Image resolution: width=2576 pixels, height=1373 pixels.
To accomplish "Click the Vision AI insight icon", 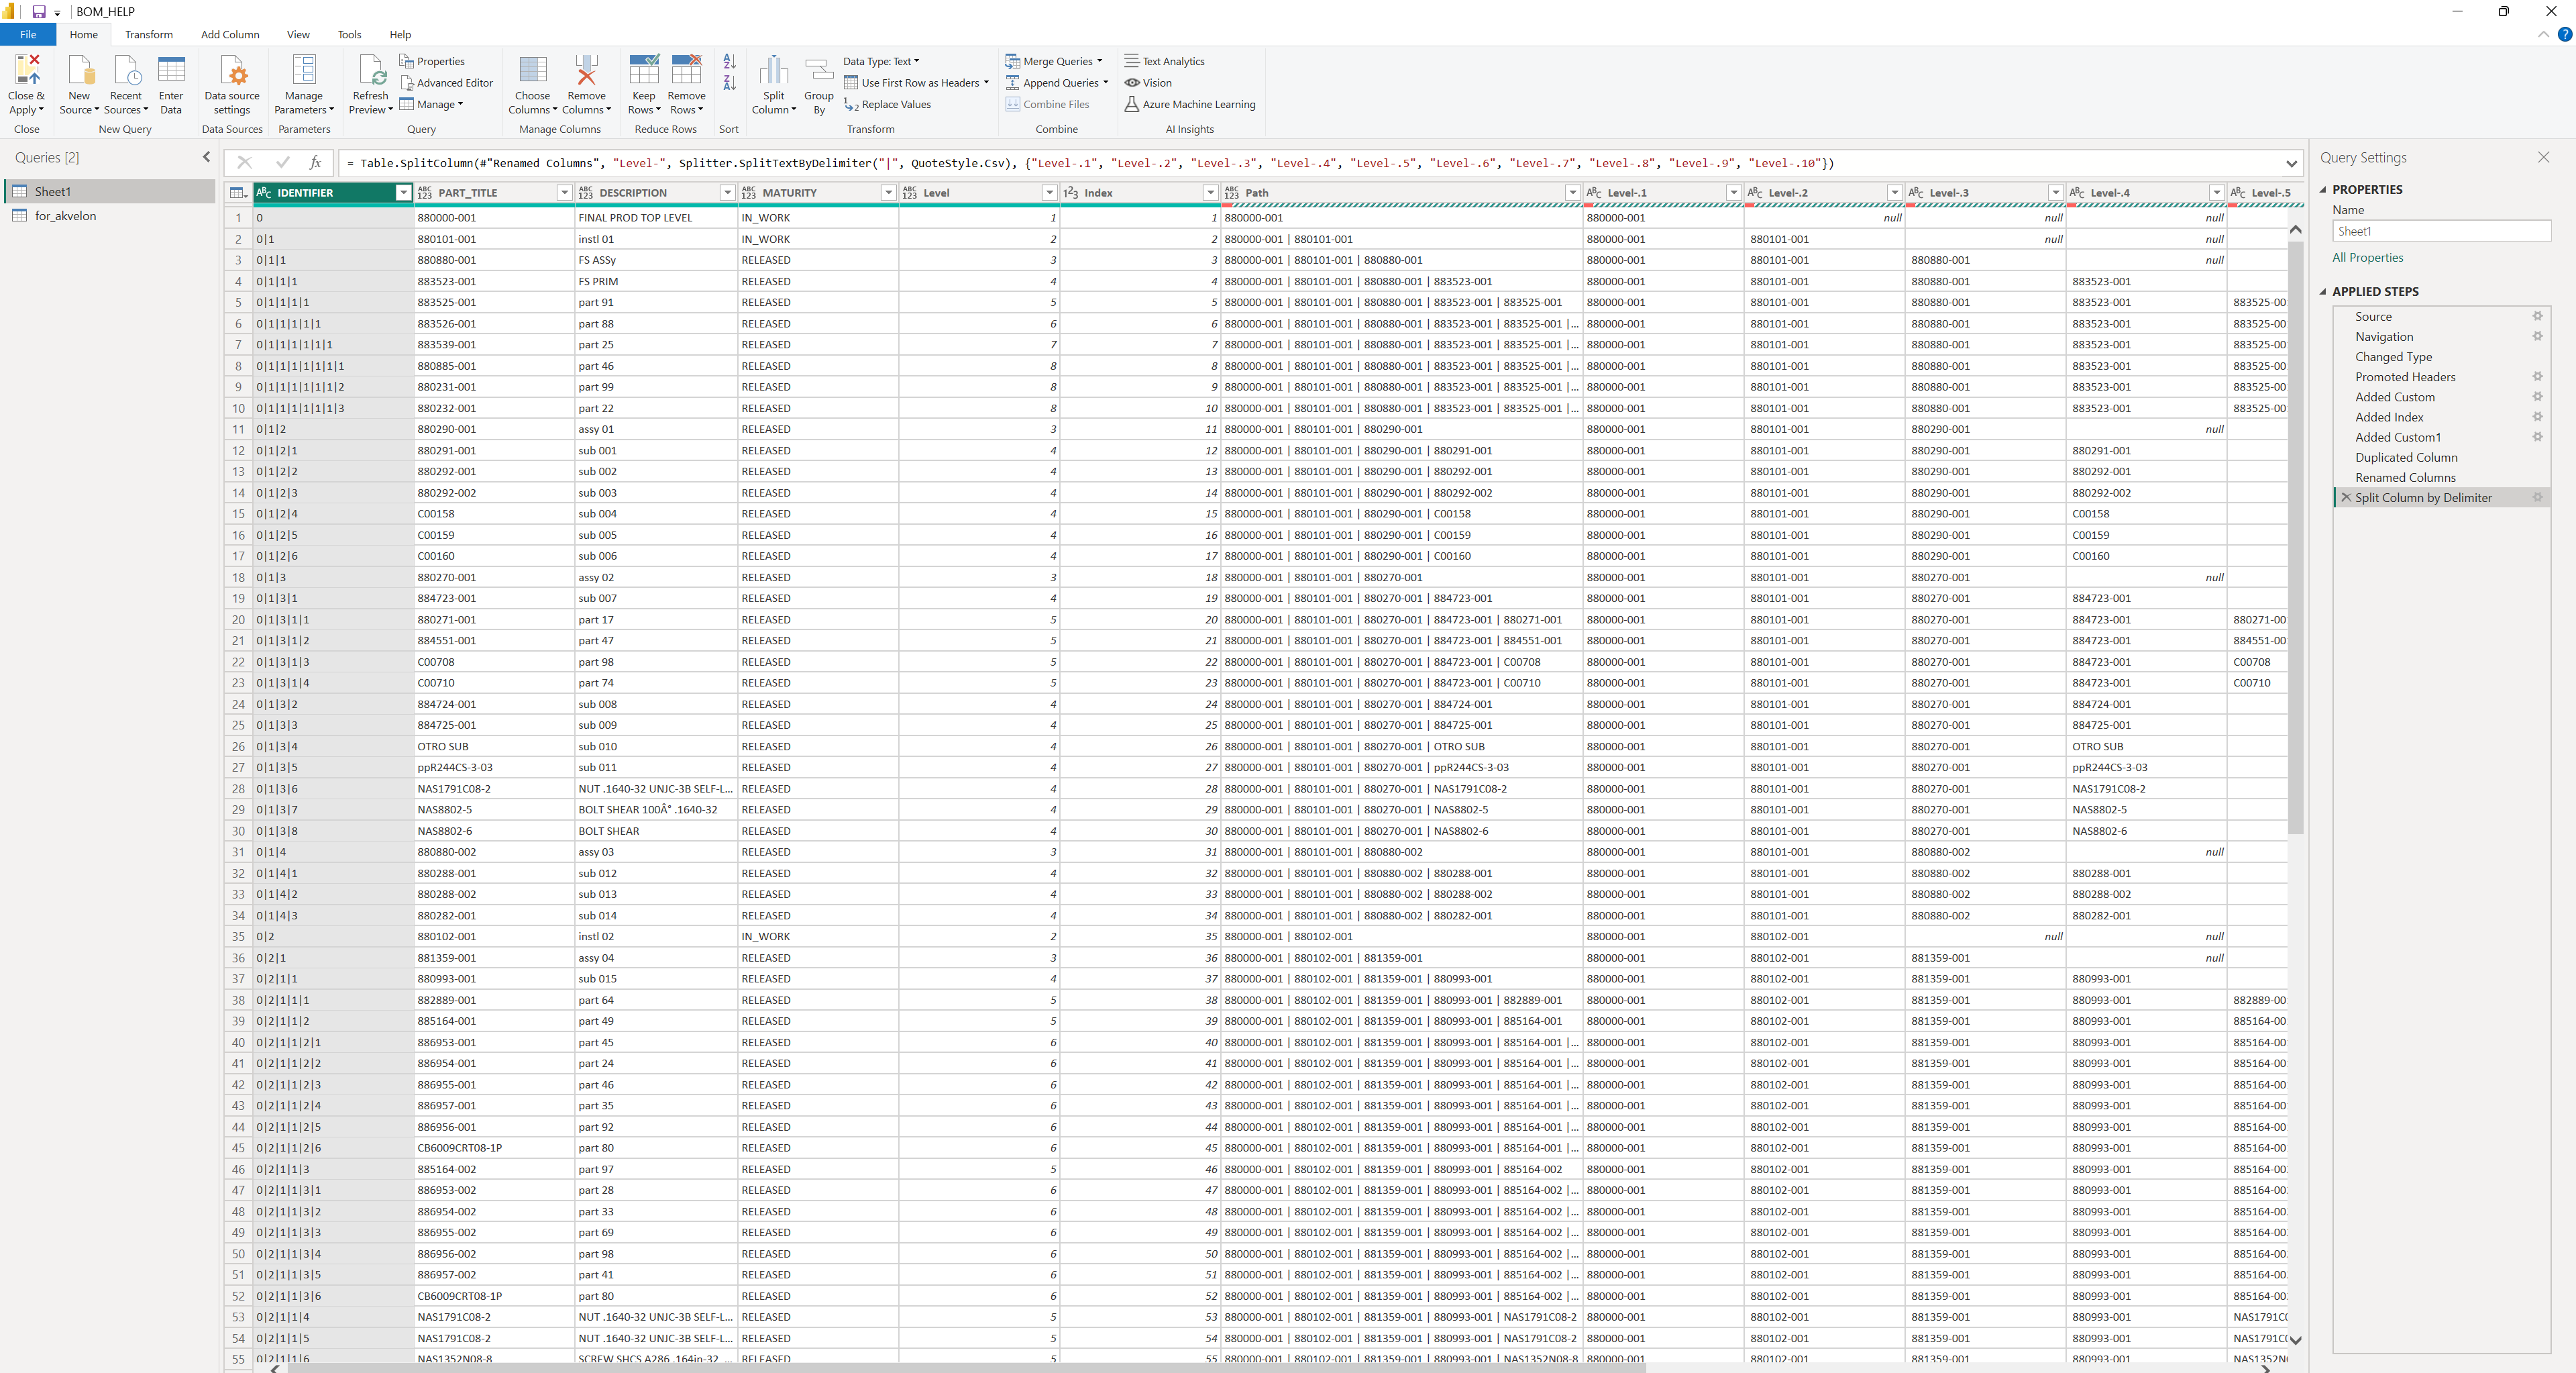I will (1132, 83).
